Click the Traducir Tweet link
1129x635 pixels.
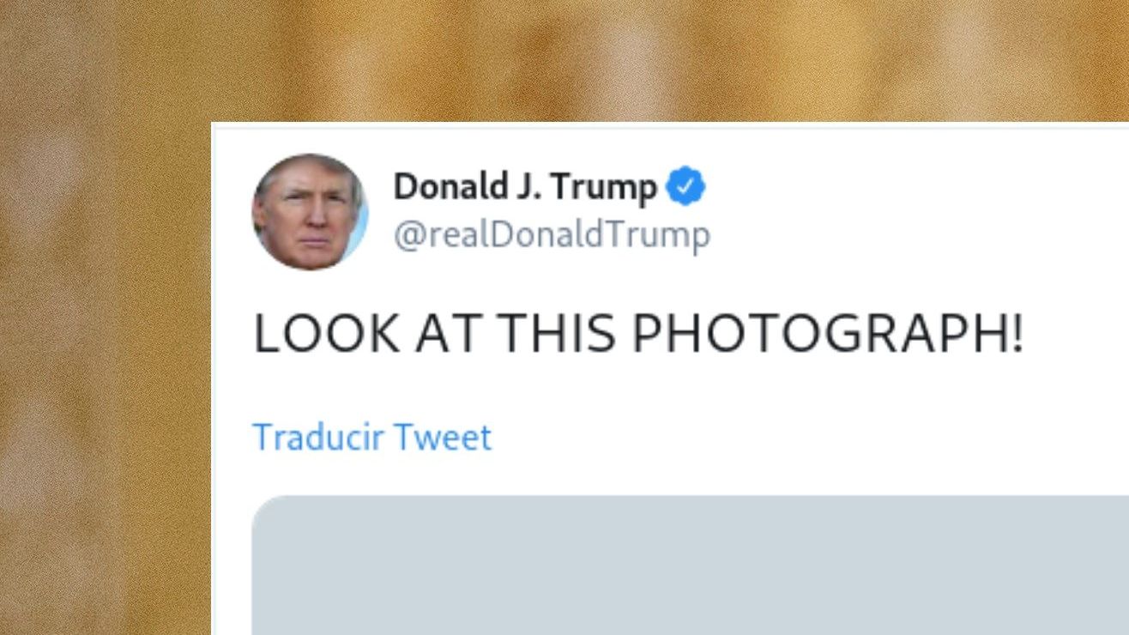(372, 438)
